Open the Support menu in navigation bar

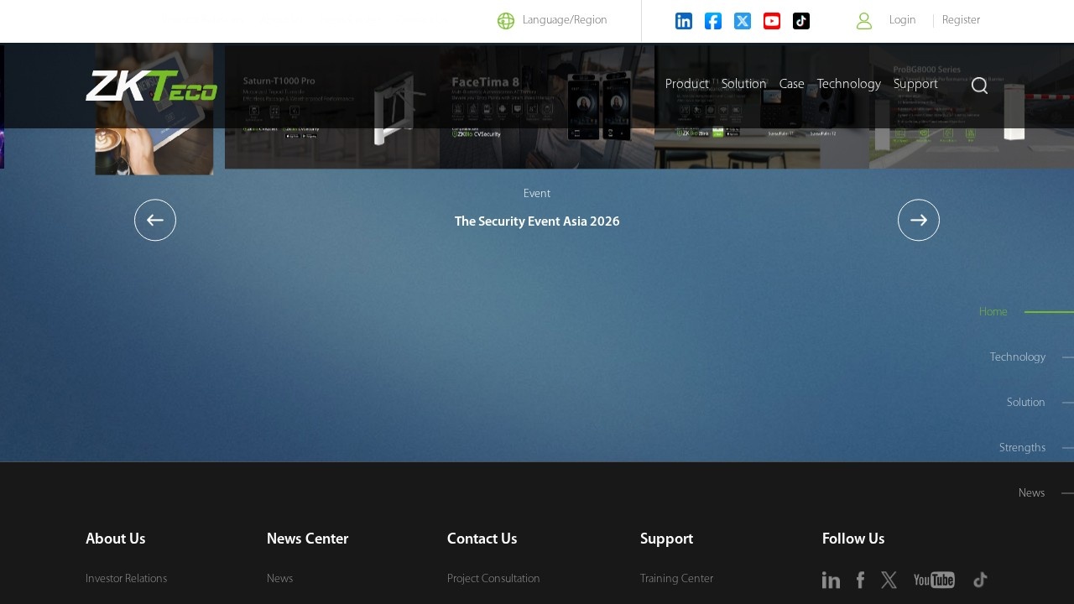915,84
